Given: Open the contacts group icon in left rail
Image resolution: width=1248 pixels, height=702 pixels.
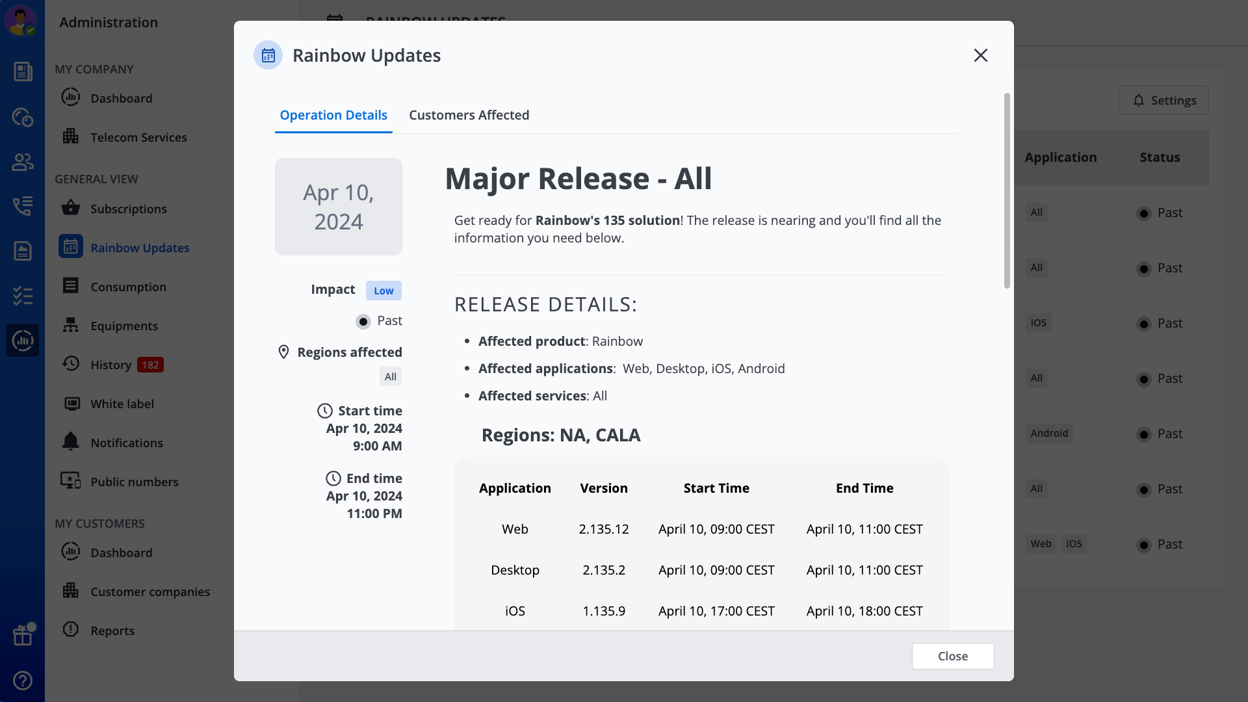Looking at the screenshot, I should click(x=23, y=162).
